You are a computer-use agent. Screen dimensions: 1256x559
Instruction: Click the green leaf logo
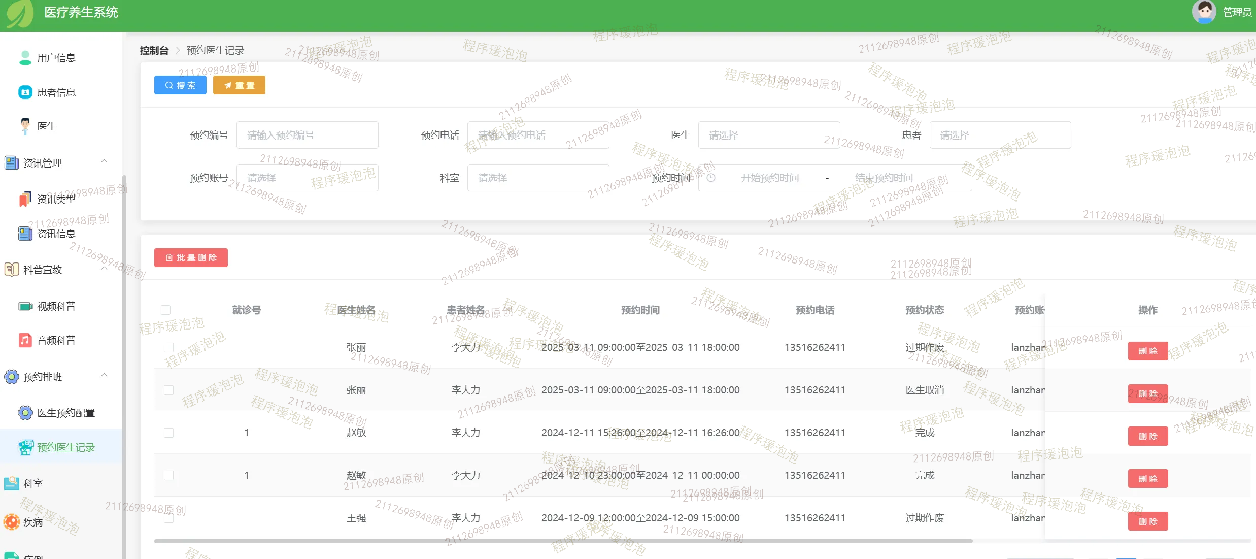pos(19,13)
